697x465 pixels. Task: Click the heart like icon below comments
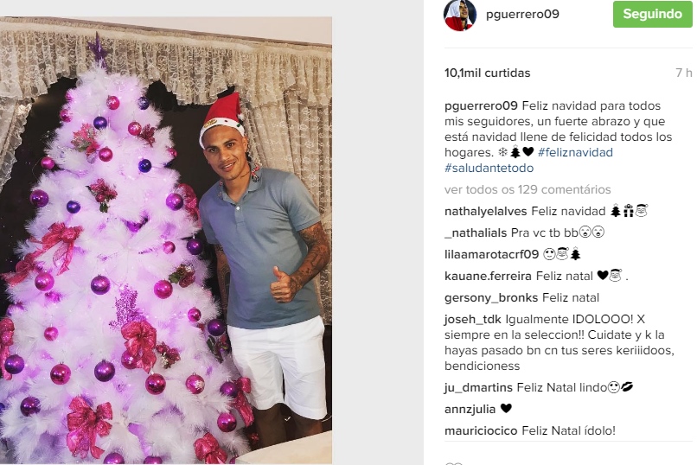[x=453, y=462]
